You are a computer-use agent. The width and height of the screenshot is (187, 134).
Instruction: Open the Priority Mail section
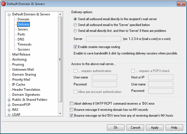21,79
